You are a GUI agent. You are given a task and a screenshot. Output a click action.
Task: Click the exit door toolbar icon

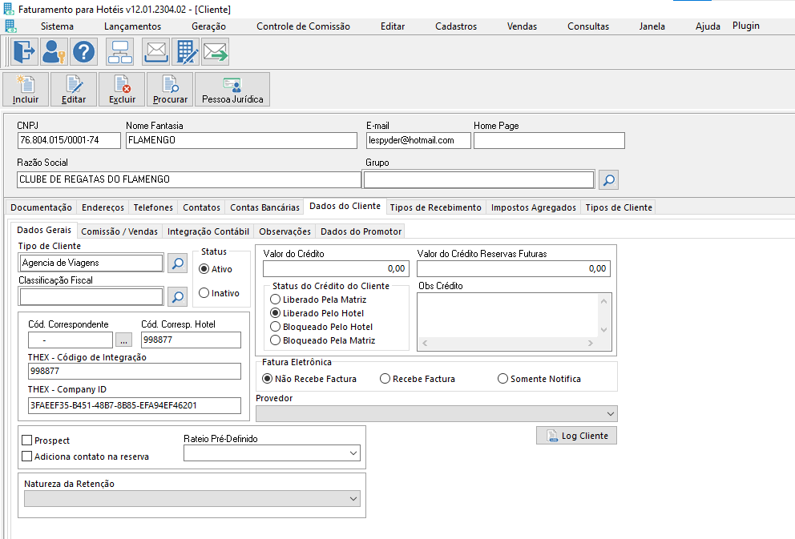pyautogui.click(x=24, y=52)
